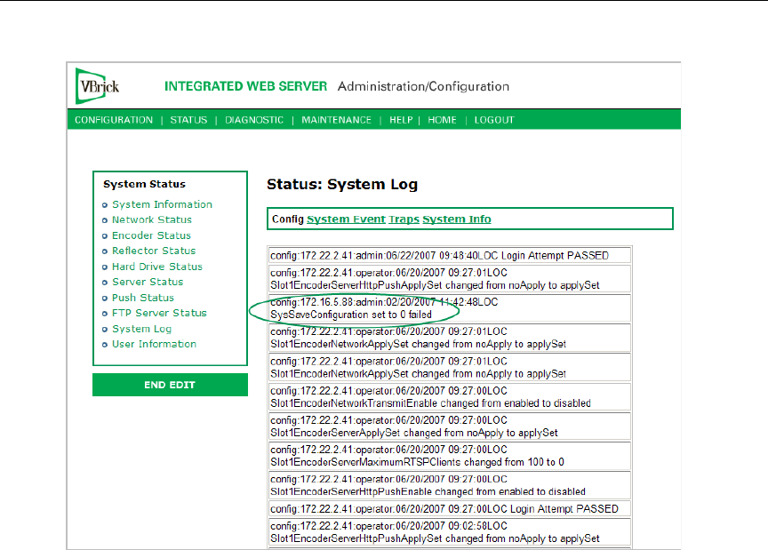Open Encoder Status in the sidebar

(x=151, y=235)
